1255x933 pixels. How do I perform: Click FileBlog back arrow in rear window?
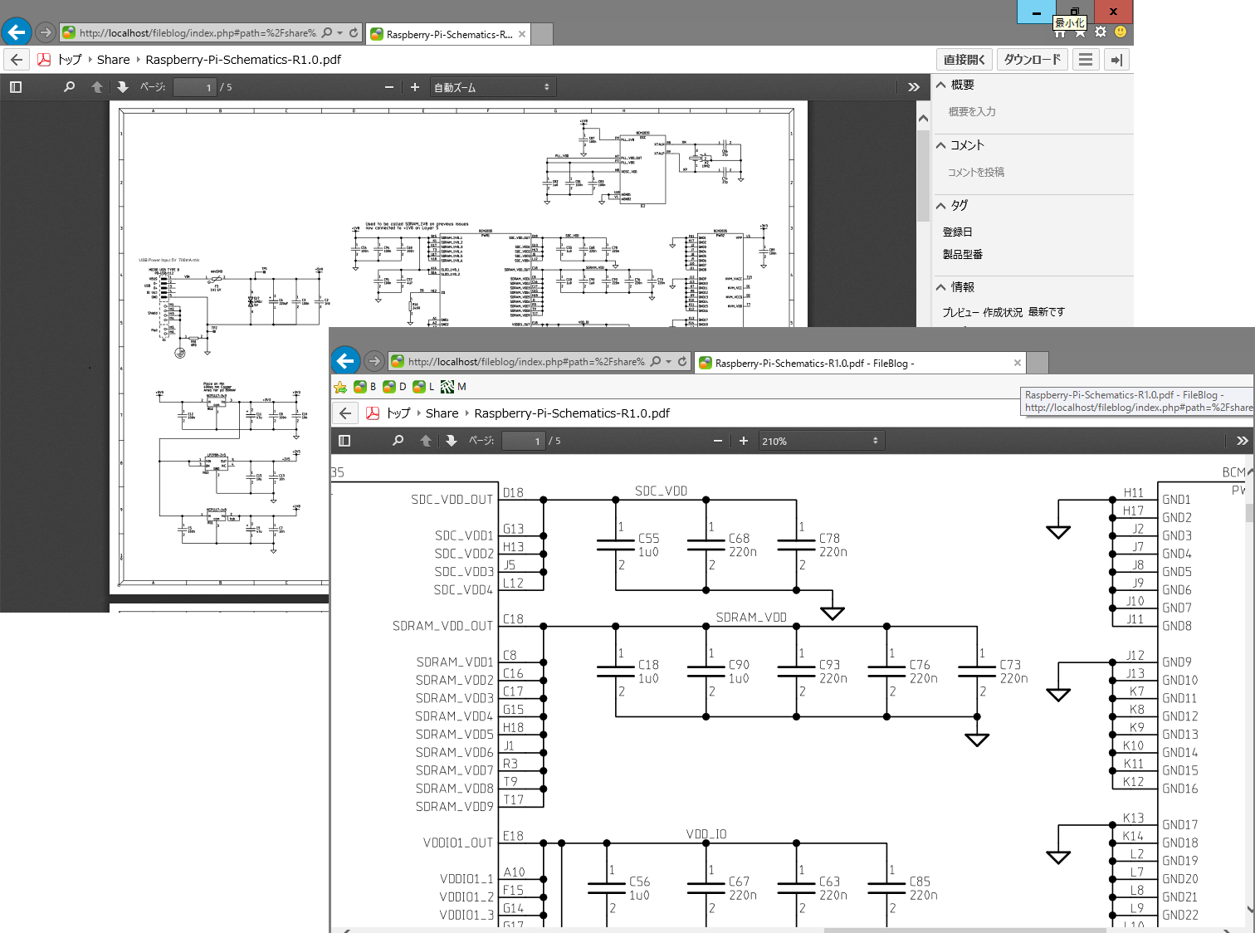pyautogui.click(x=17, y=59)
